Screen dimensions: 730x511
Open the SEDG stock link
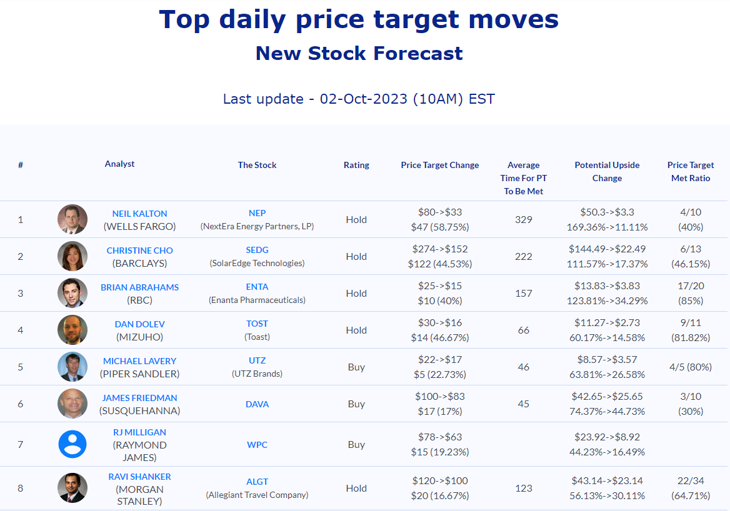(257, 249)
